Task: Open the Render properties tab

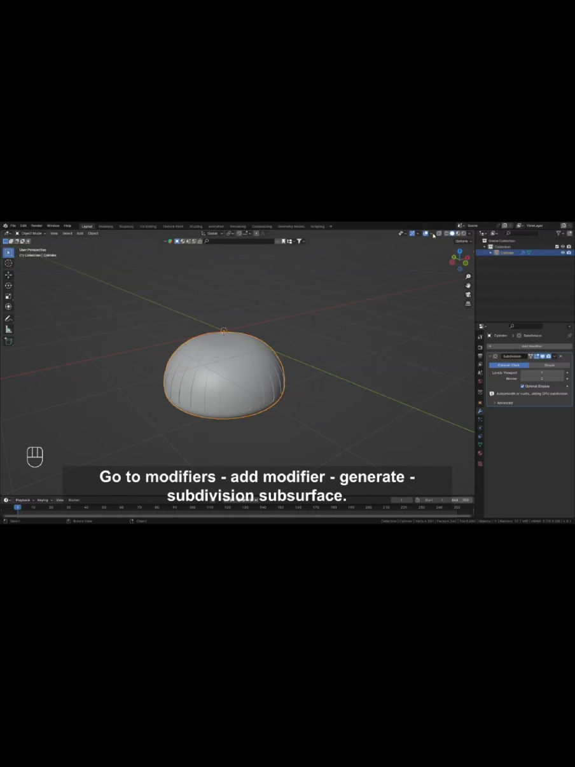Action: pos(480,347)
